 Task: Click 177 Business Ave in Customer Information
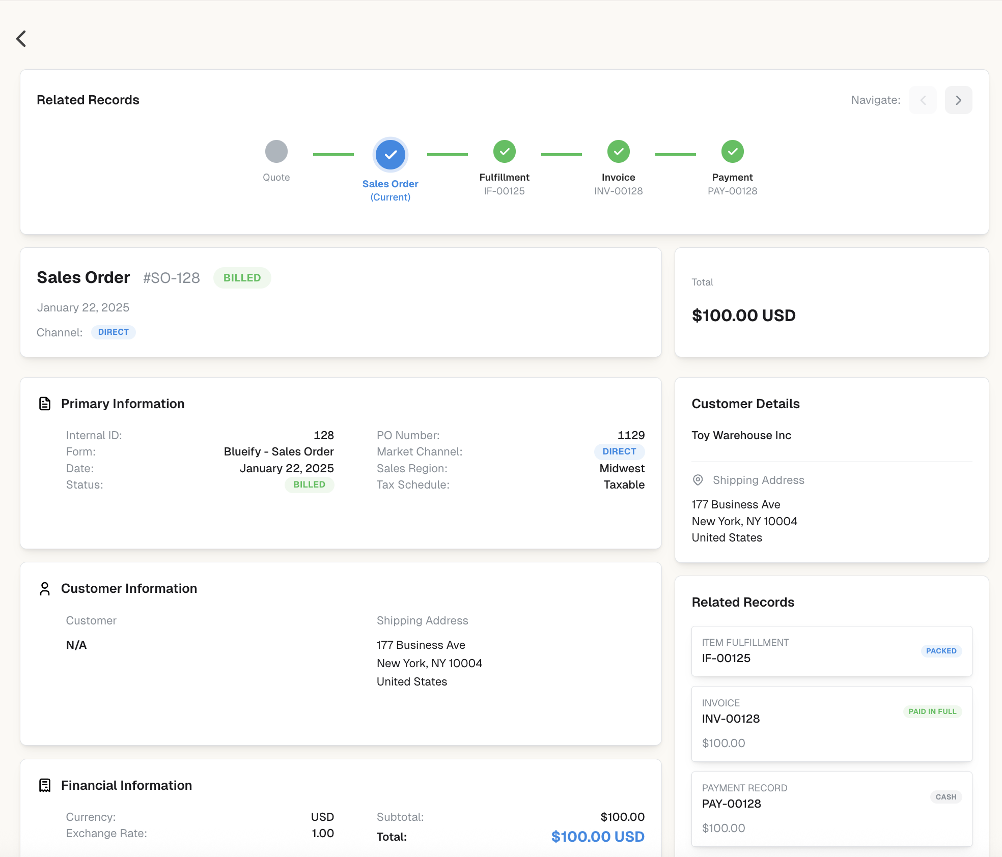[x=421, y=645]
